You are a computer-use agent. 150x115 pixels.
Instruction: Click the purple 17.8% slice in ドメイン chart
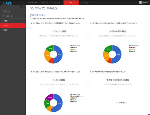(x=50, y=97)
